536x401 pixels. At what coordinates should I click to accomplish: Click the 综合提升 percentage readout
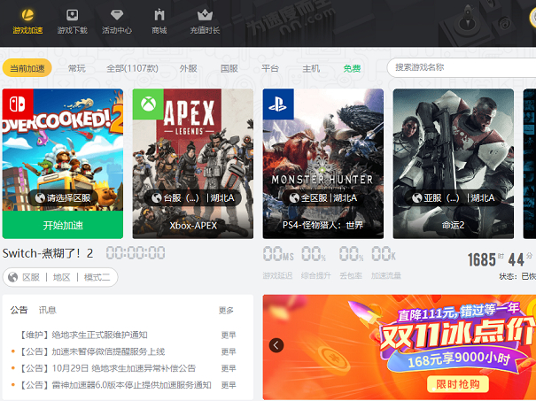316,263
